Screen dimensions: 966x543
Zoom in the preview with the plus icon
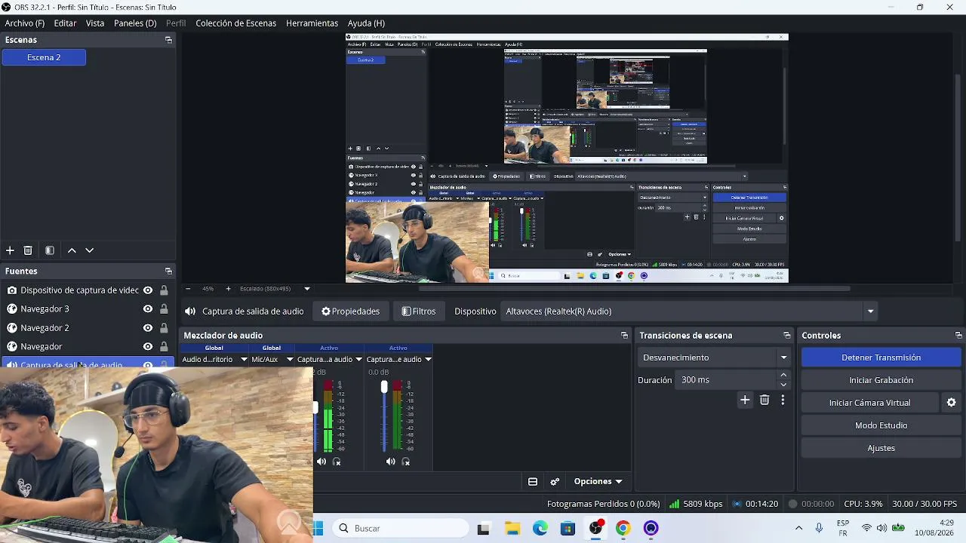tap(228, 289)
